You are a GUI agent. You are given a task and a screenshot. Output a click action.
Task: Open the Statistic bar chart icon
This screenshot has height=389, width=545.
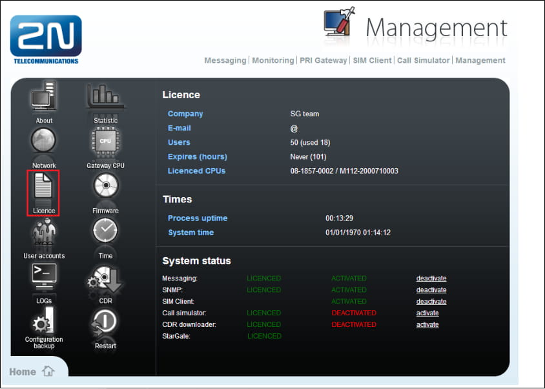coord(105,96)
